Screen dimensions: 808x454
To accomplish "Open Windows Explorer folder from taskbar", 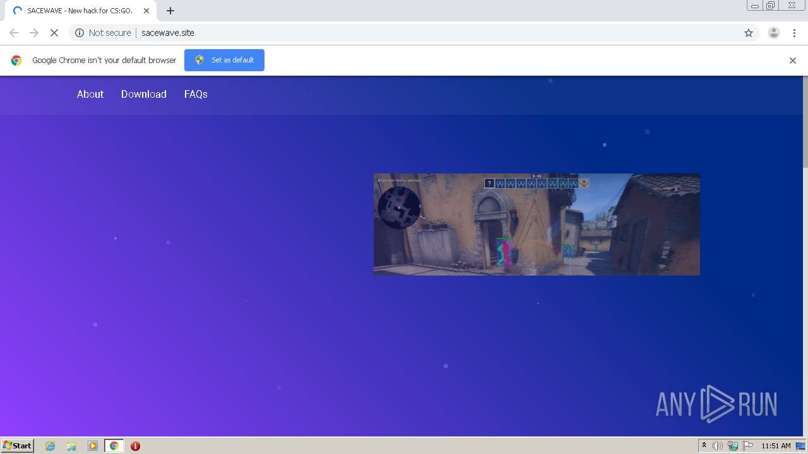I will [71, 446].
